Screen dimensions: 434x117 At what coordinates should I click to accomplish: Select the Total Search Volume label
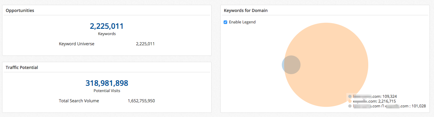[x=79, y=101]
